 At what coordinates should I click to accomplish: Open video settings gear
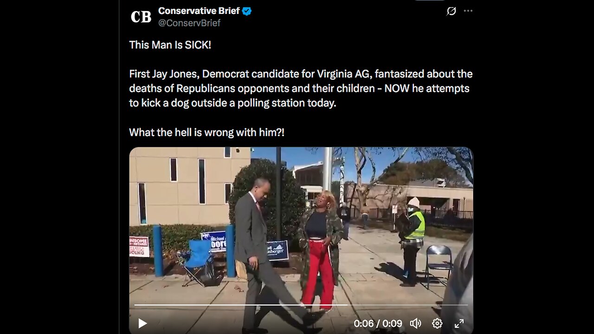pos(437,323)
